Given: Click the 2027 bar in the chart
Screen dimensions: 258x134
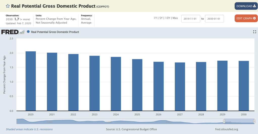Looking at the screenshot, I should point(180,87).
